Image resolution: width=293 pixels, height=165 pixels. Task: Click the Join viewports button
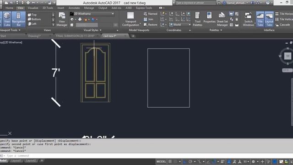(148, 19)
